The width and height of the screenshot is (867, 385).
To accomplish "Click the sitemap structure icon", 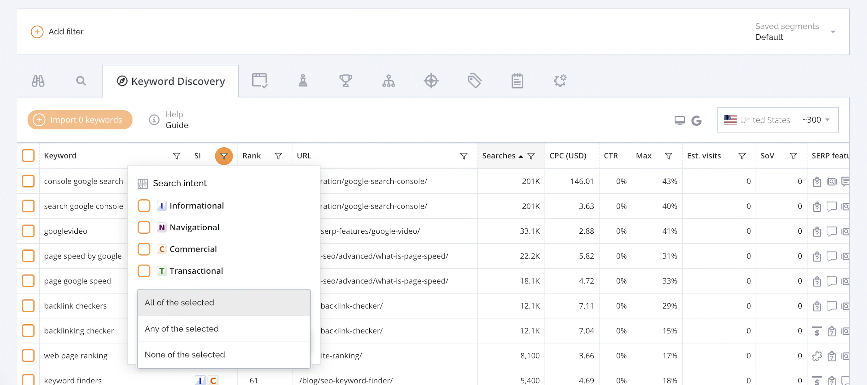I will click(389, 81).
